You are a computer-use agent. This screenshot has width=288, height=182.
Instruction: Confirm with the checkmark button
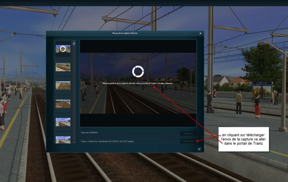(199, 149)
